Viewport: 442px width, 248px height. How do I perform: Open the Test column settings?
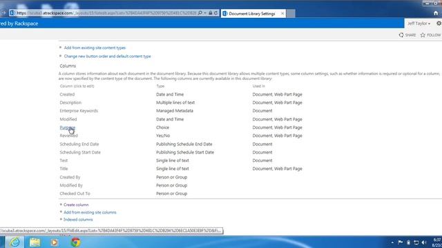[x=64, y=161]
